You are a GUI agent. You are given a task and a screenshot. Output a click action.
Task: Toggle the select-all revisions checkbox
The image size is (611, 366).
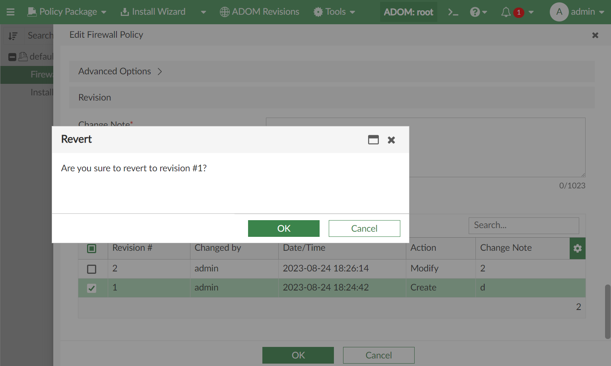pyautogui.click(x=92, y=248)
